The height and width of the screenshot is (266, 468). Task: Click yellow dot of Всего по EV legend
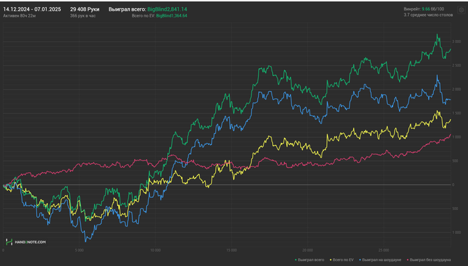point(331,260)
